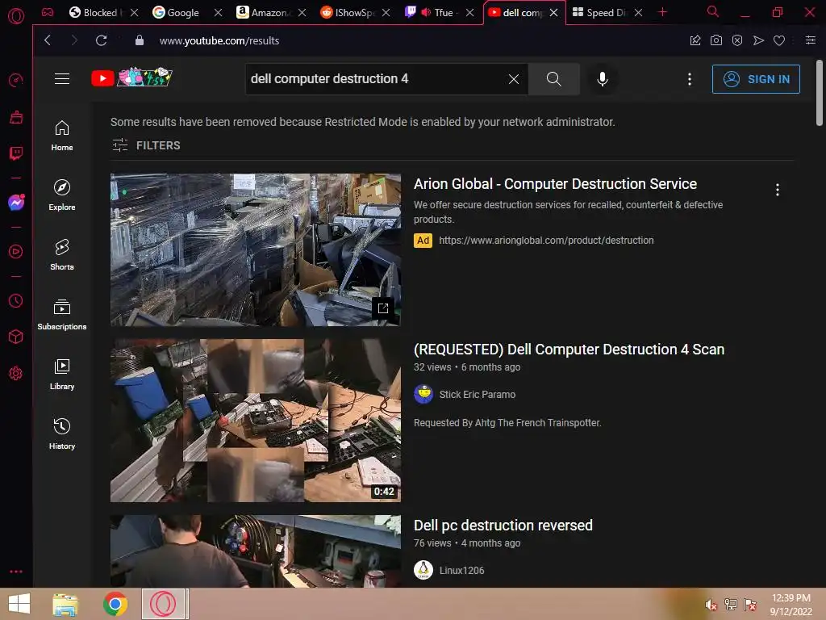
Task: Visit arionglobal.com destruction ad URL
Action: click(x=546, y=241)
